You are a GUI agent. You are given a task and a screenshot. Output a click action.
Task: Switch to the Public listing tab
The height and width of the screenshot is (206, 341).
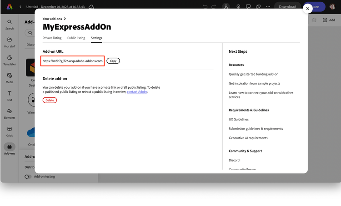76,38
